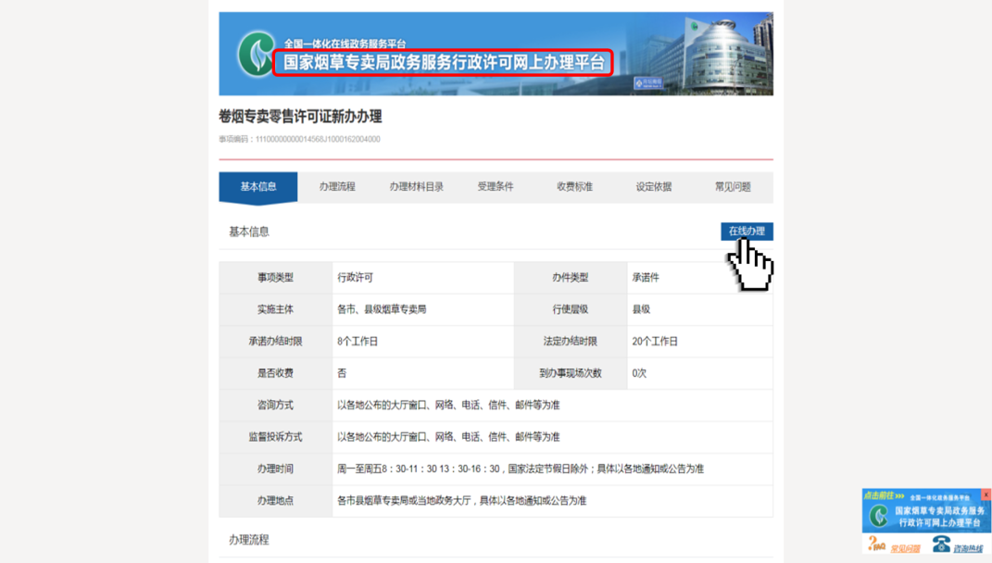Click the blue telephone hotline icon
The height and width of the screenshot is (563, 992).
pos(941,544)
